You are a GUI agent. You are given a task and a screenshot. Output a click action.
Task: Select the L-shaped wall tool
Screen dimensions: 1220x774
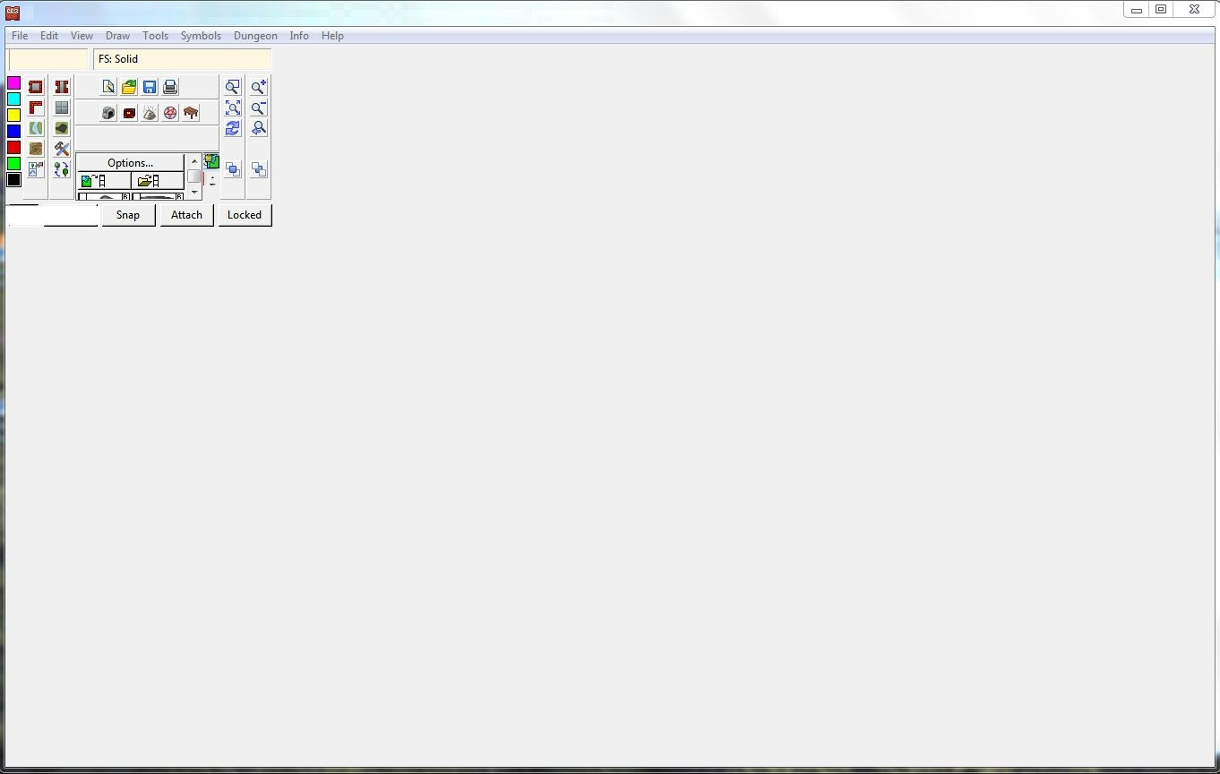pyautogui.click(x=36, y=107)
